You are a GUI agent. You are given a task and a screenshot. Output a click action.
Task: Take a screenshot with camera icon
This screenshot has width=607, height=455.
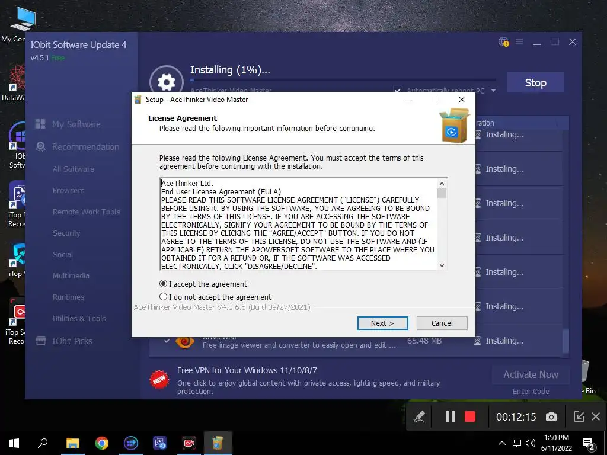tap(551, 416)
